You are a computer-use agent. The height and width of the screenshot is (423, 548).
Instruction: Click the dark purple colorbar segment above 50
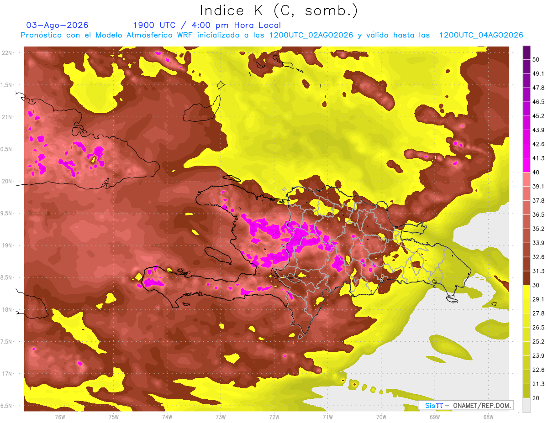point(527,53)
